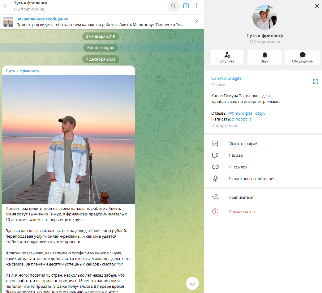The image size is (322, 293).
Task: Unpin the pinned message with X
Action: click(196, 22)
